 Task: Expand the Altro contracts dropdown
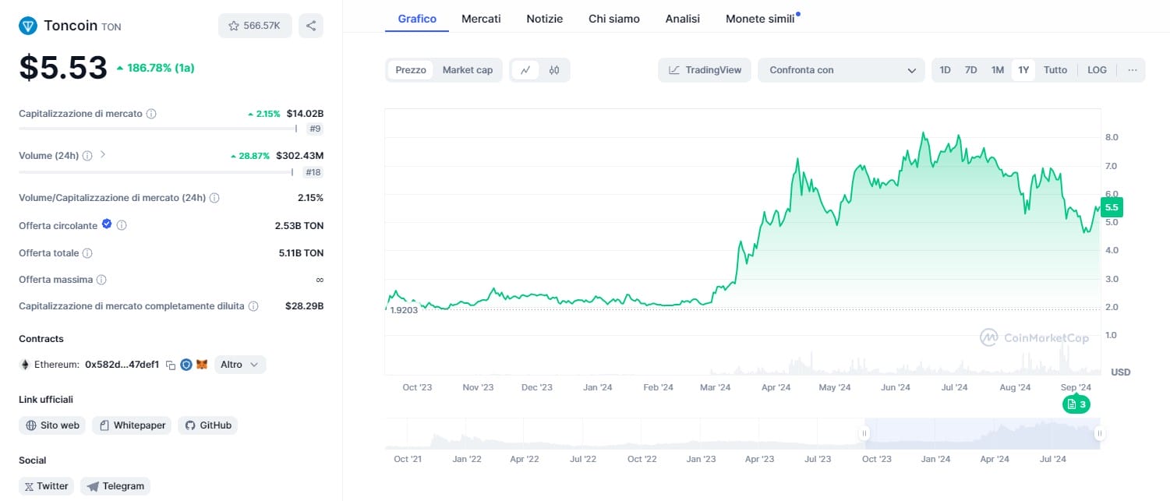(240, 365)
